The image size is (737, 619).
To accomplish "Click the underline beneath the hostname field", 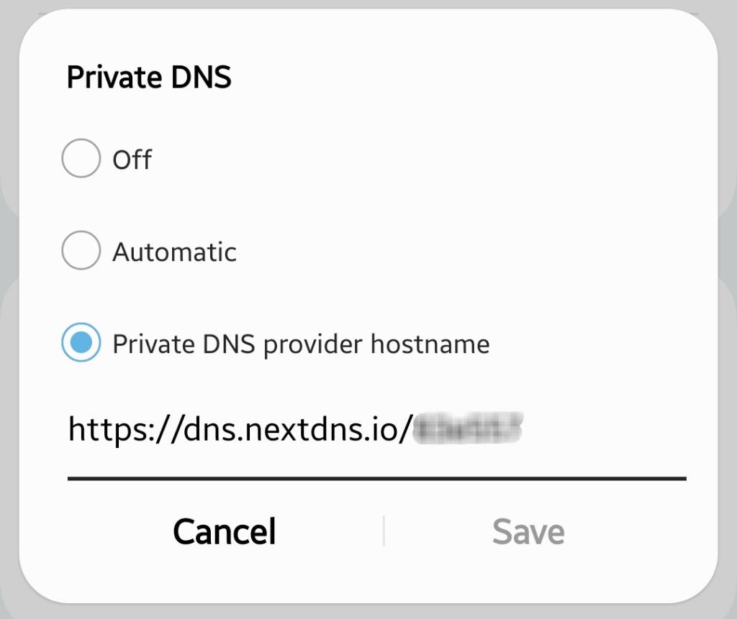I will (x=376, y=478).
